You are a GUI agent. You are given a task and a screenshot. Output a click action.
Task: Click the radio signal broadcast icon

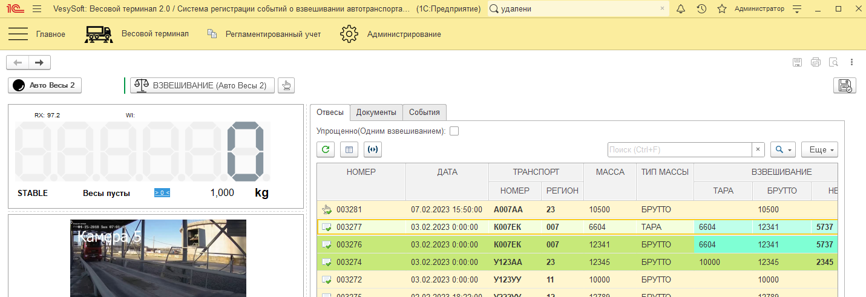pos(373,149)
